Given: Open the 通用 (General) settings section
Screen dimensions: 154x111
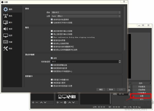Looking at the screenshot, I should click(12, 9).
